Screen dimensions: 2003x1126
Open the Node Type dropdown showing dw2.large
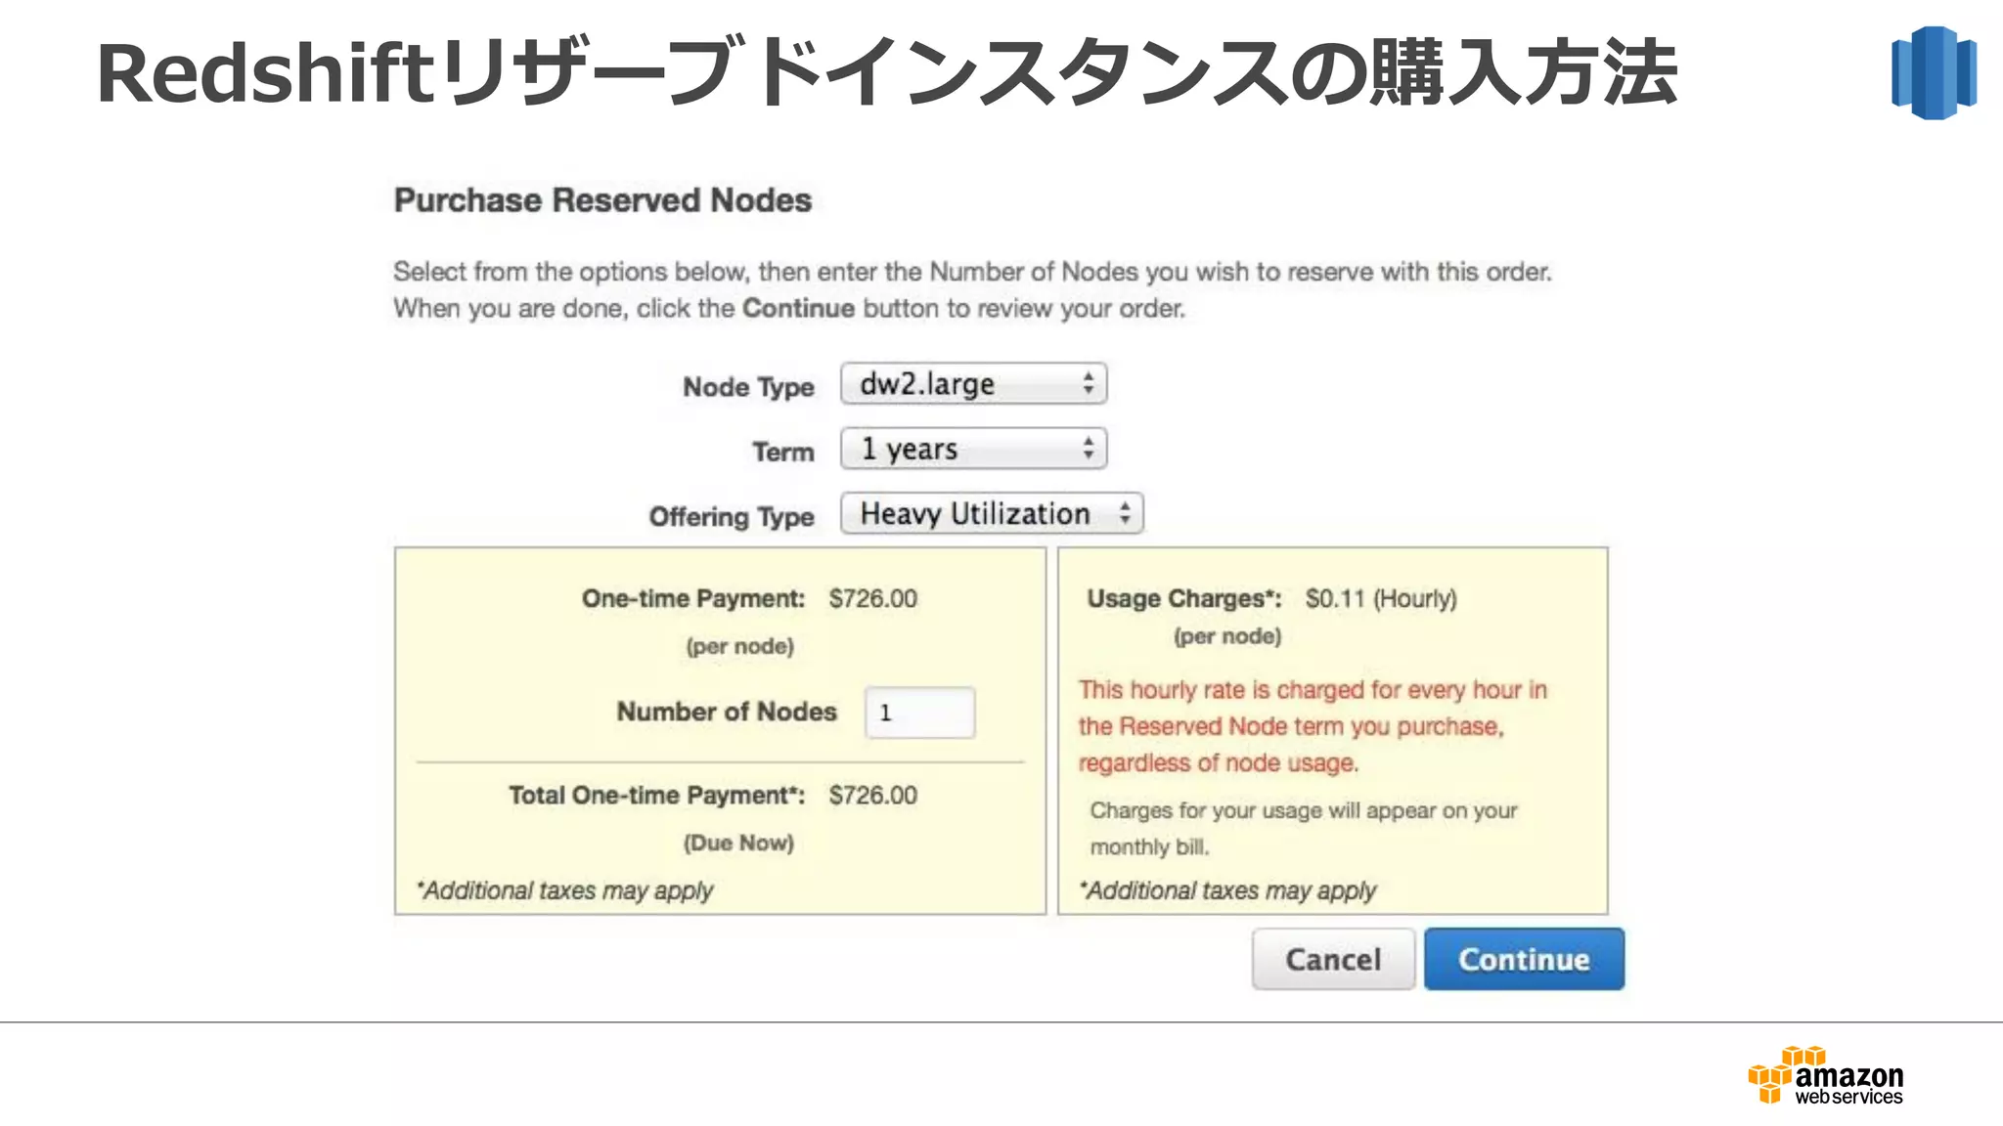(x=973, y=384)
